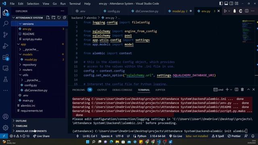Create a new folder in Attendance System

(54, 18)
